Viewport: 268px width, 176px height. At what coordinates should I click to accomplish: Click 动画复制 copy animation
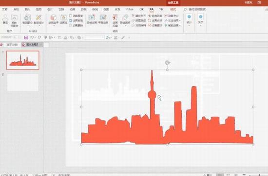click(x=76, y=16)
